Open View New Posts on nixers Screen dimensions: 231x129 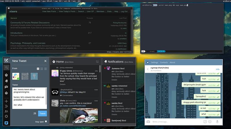[49, 11]
